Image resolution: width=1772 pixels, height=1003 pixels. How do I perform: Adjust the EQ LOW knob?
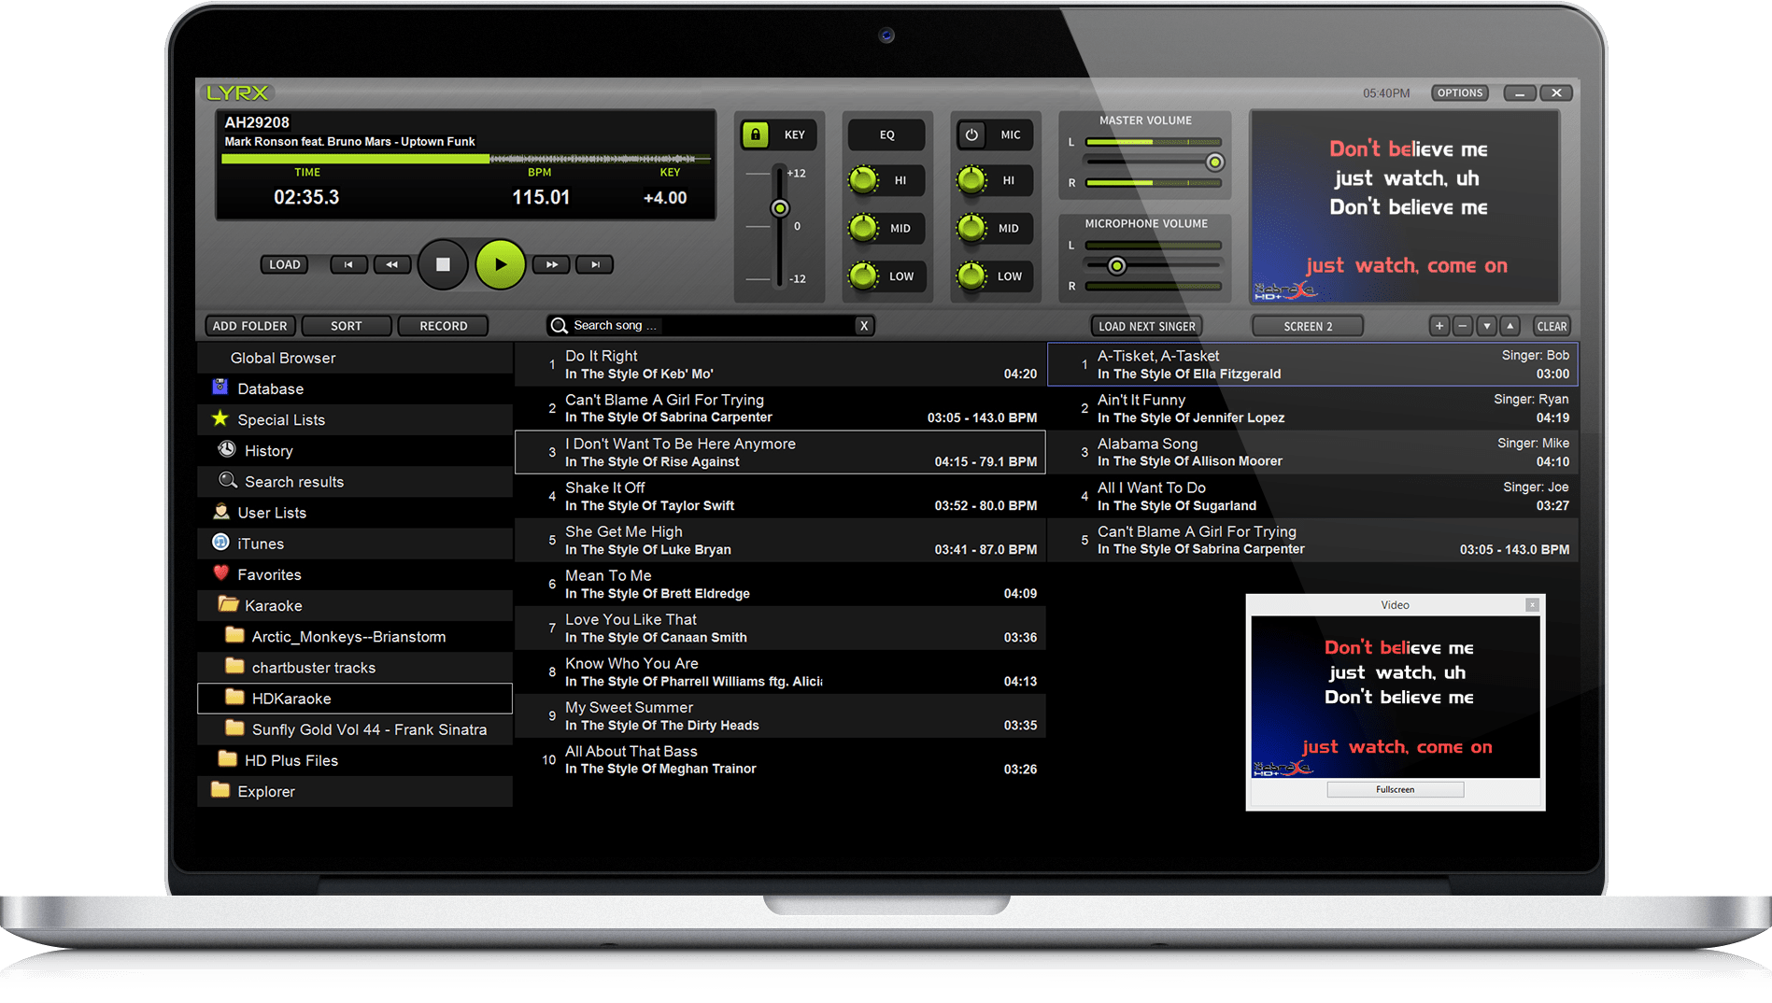(x=863, y=275)
